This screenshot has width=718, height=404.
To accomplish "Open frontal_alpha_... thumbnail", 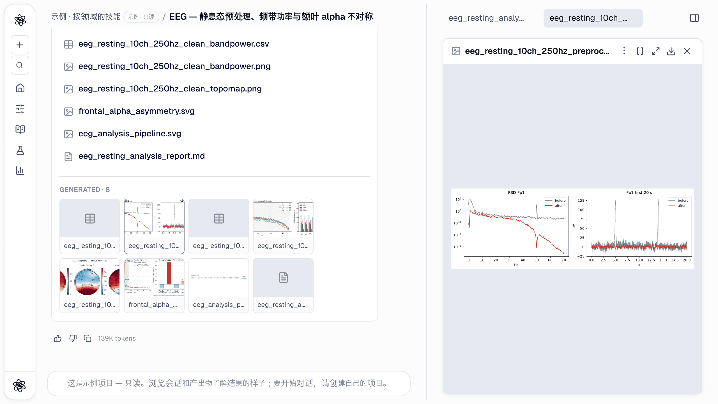I will [154, 285].
